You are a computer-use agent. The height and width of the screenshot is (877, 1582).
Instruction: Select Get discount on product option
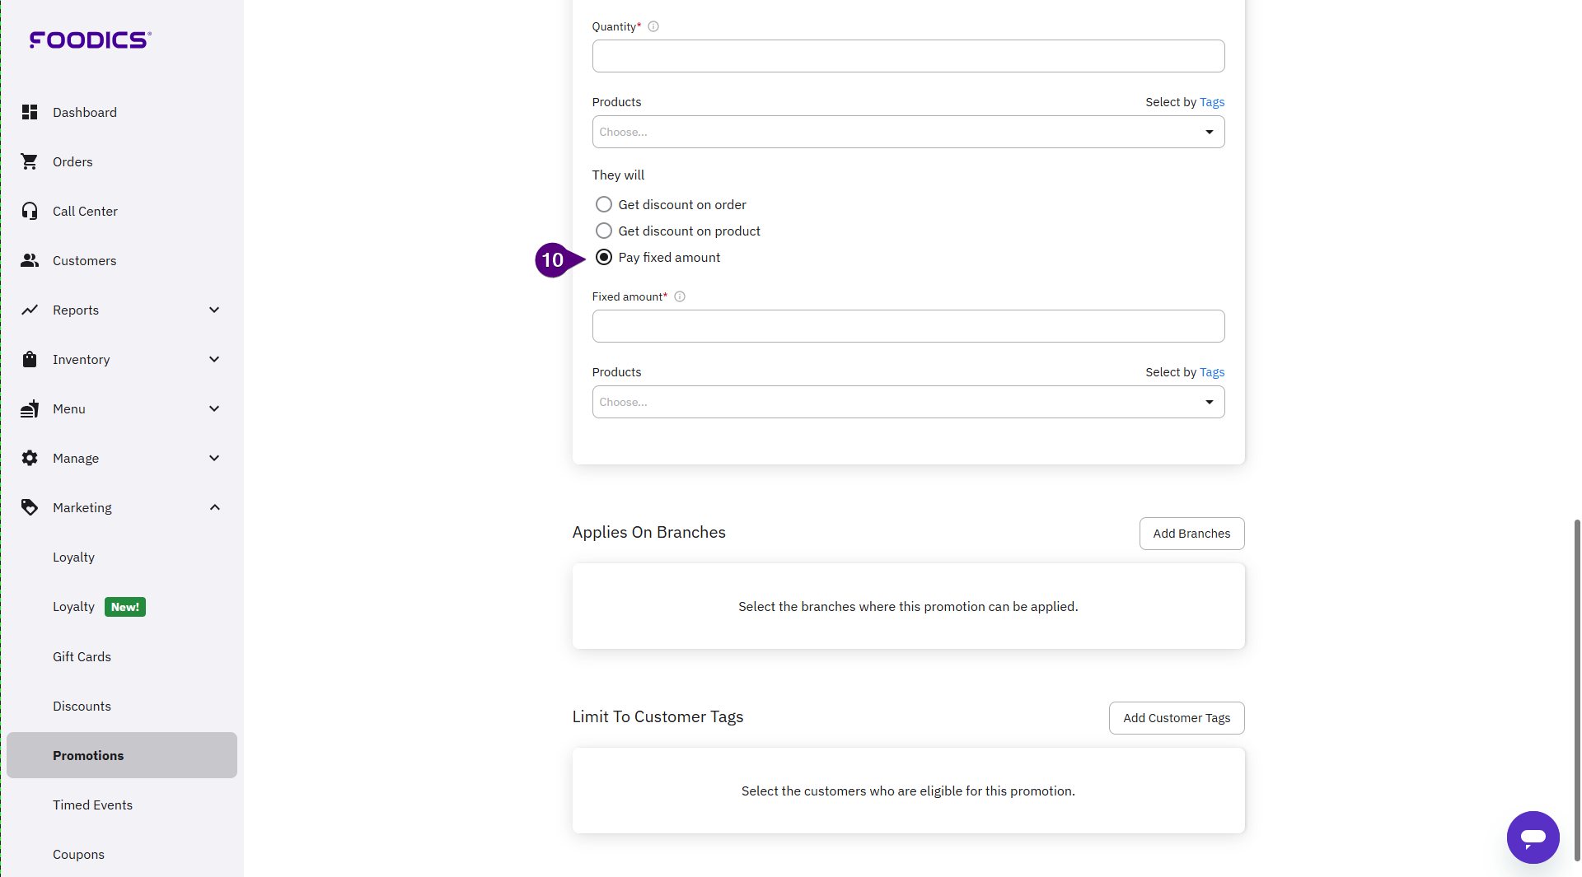[x=604, y=231]
